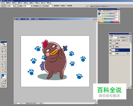
Task: Open the document status bar info arrow
Action: [41, 103]
